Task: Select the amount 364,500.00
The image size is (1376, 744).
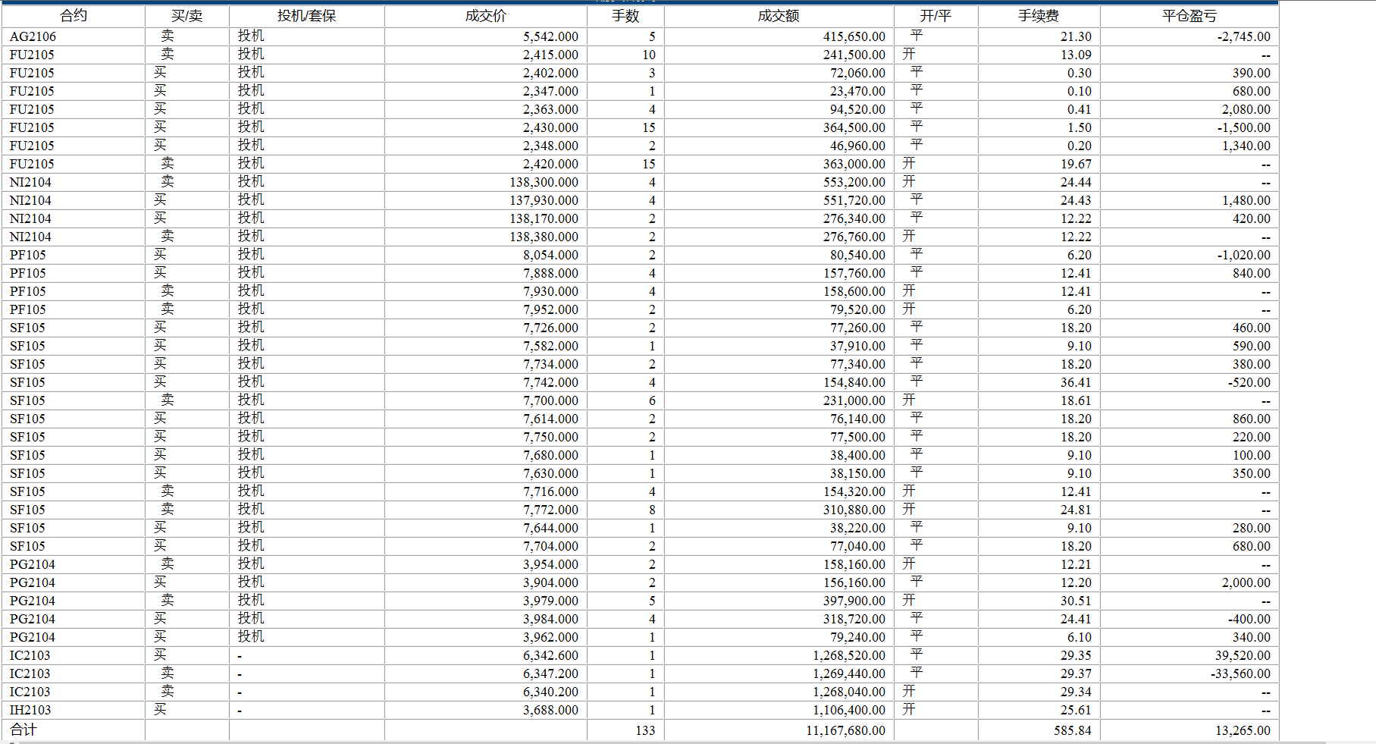Action: tap(854, 127)
